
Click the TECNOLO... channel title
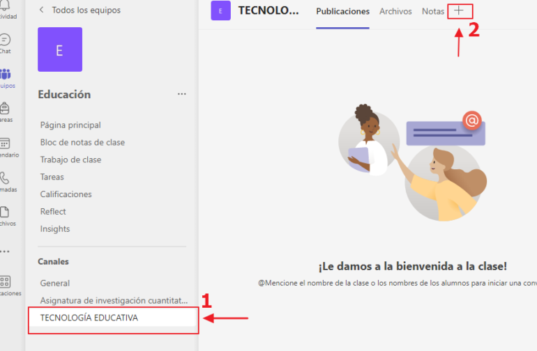268,10
